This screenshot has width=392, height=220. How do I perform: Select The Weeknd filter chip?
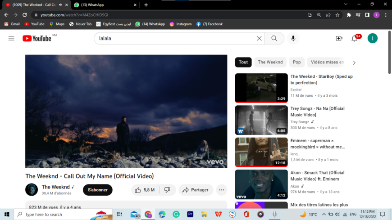270,62
